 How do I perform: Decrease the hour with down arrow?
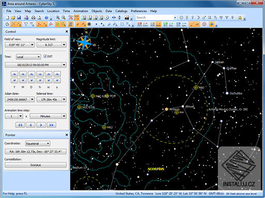coord(40,80)
